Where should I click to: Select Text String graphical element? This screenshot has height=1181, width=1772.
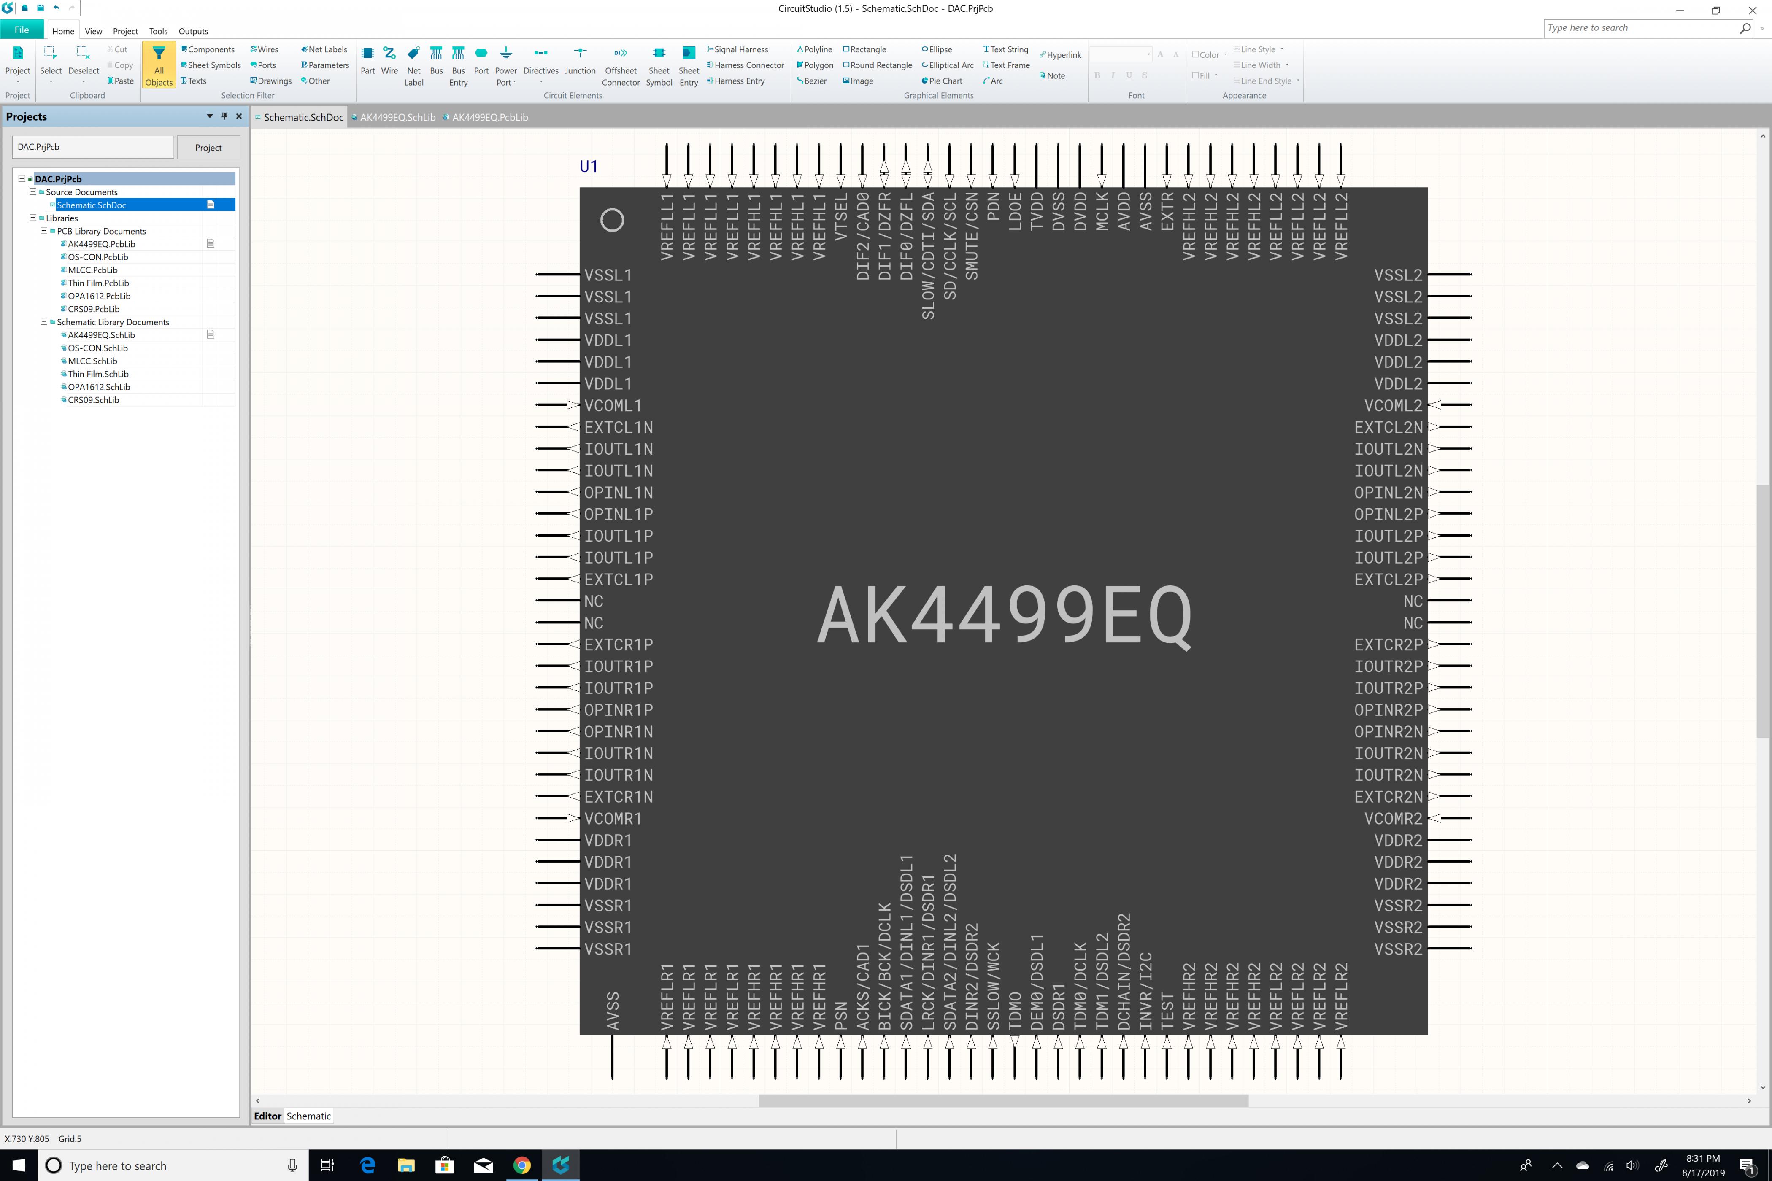(x=1005, y=49)
